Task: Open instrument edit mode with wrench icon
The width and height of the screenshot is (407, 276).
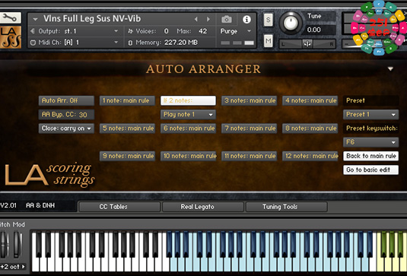Action: (10, 17)
